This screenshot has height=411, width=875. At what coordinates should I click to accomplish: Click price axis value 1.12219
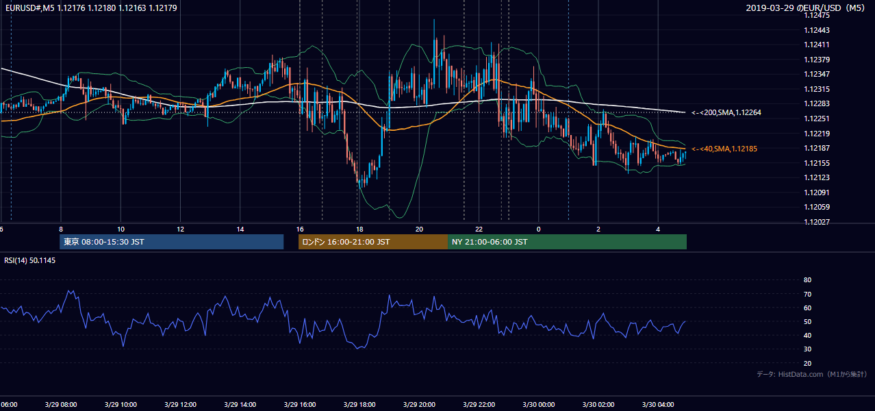pos(817,134)
